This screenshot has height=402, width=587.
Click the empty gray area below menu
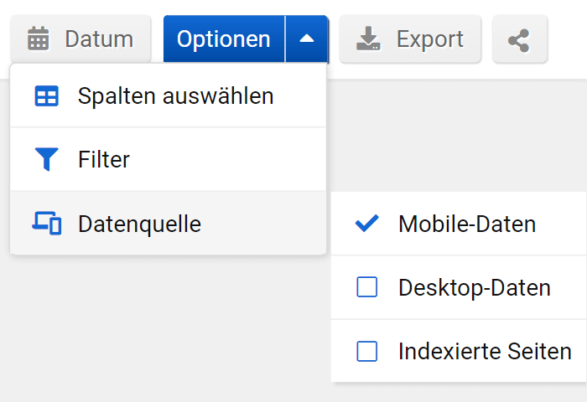pyautogui.click(x=168, y=335)
